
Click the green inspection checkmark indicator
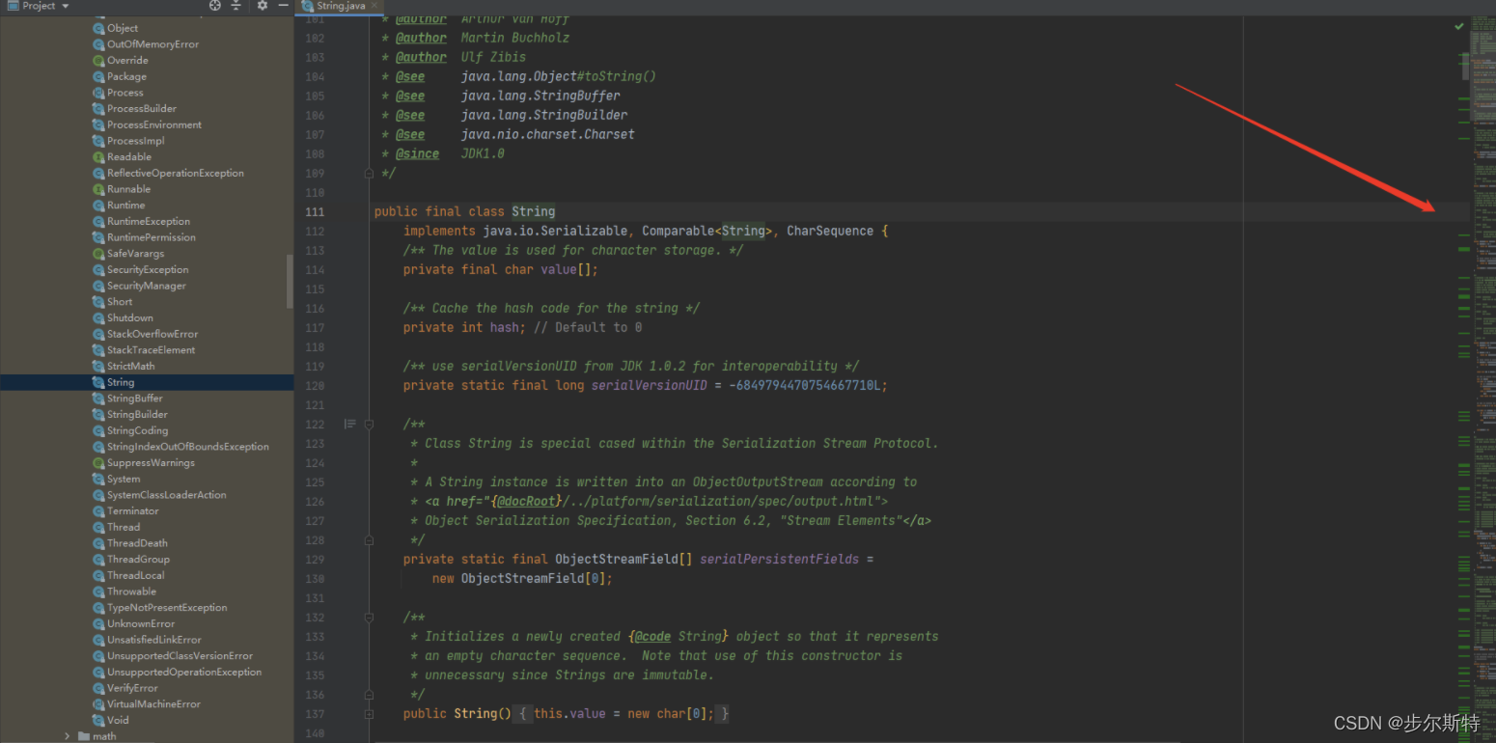[1459, 26]
